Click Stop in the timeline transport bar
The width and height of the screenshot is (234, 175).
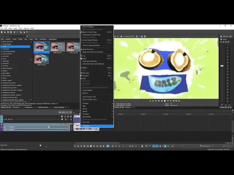tap(91, 146)
